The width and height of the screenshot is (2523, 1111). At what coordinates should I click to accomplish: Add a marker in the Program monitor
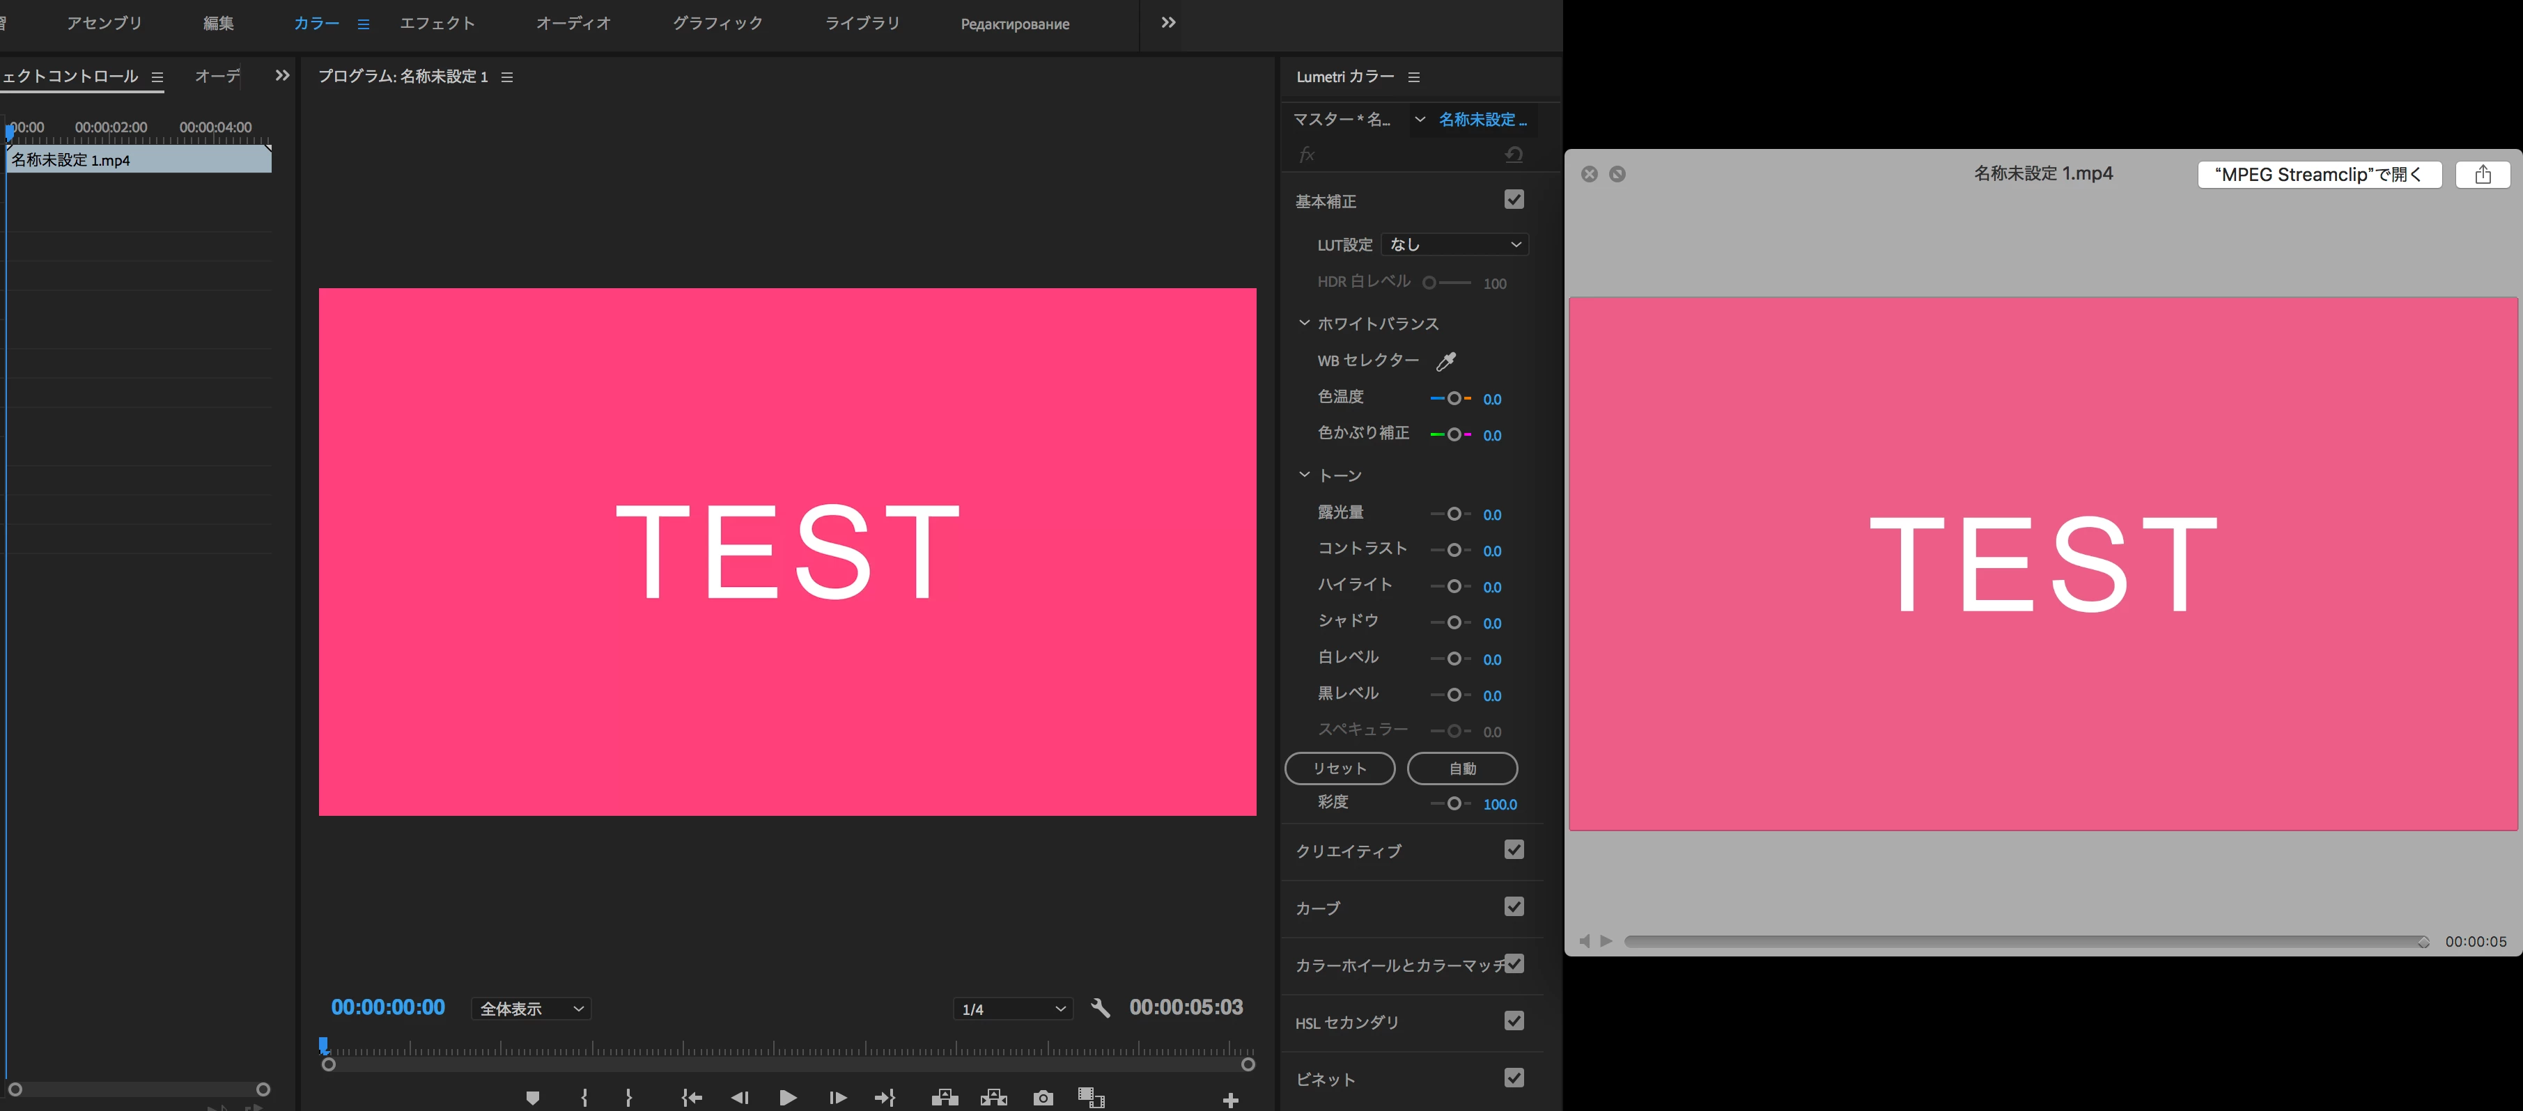(x=533, y=1097)
